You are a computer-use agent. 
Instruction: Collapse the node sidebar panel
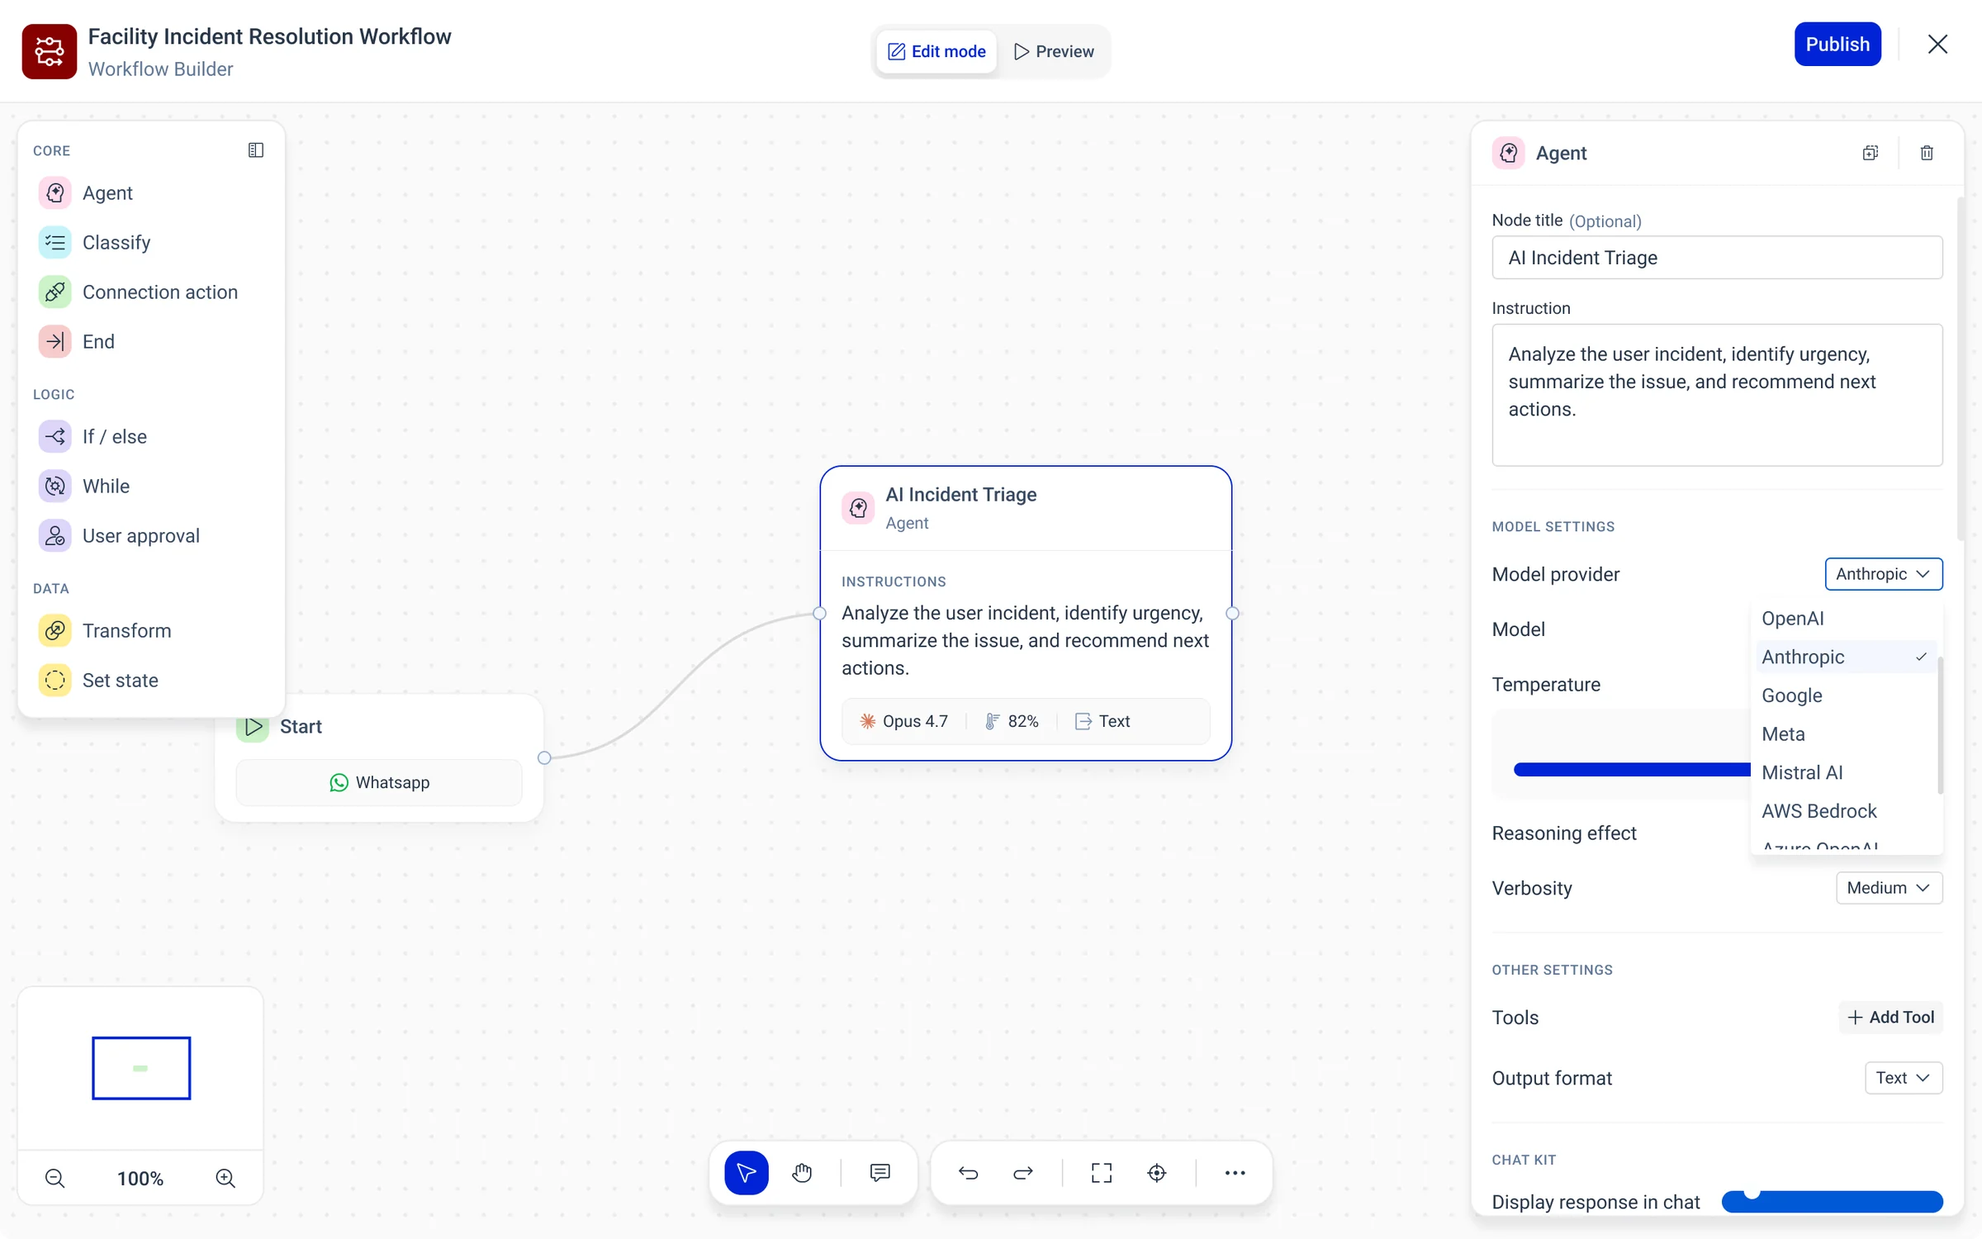[256, 150]
